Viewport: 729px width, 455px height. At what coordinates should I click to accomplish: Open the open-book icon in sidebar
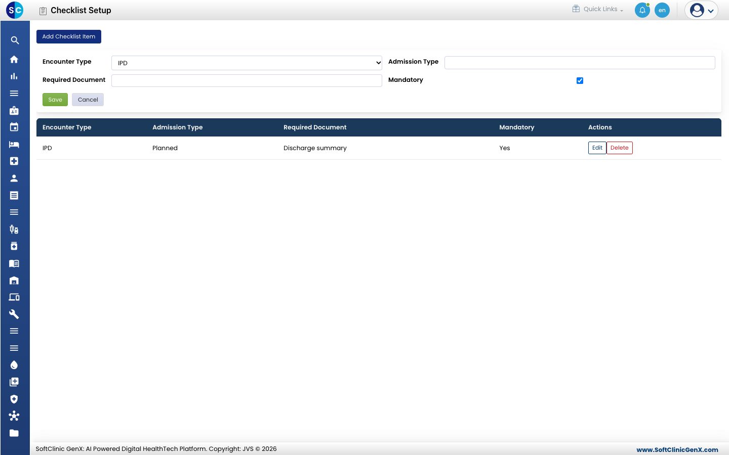tap(14, 263)
